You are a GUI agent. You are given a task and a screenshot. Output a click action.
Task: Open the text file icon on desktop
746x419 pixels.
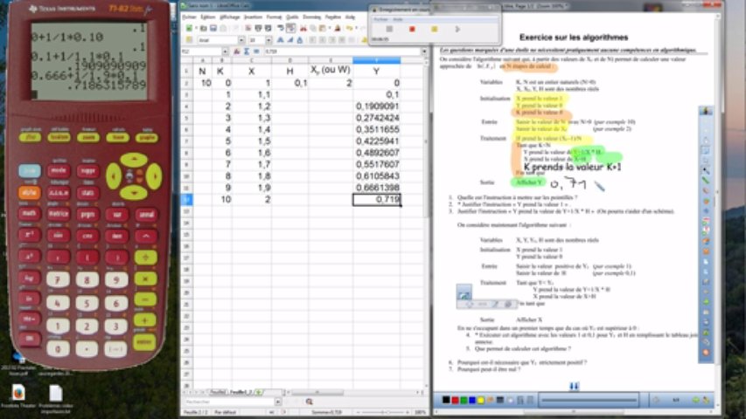tap(56, 394)
